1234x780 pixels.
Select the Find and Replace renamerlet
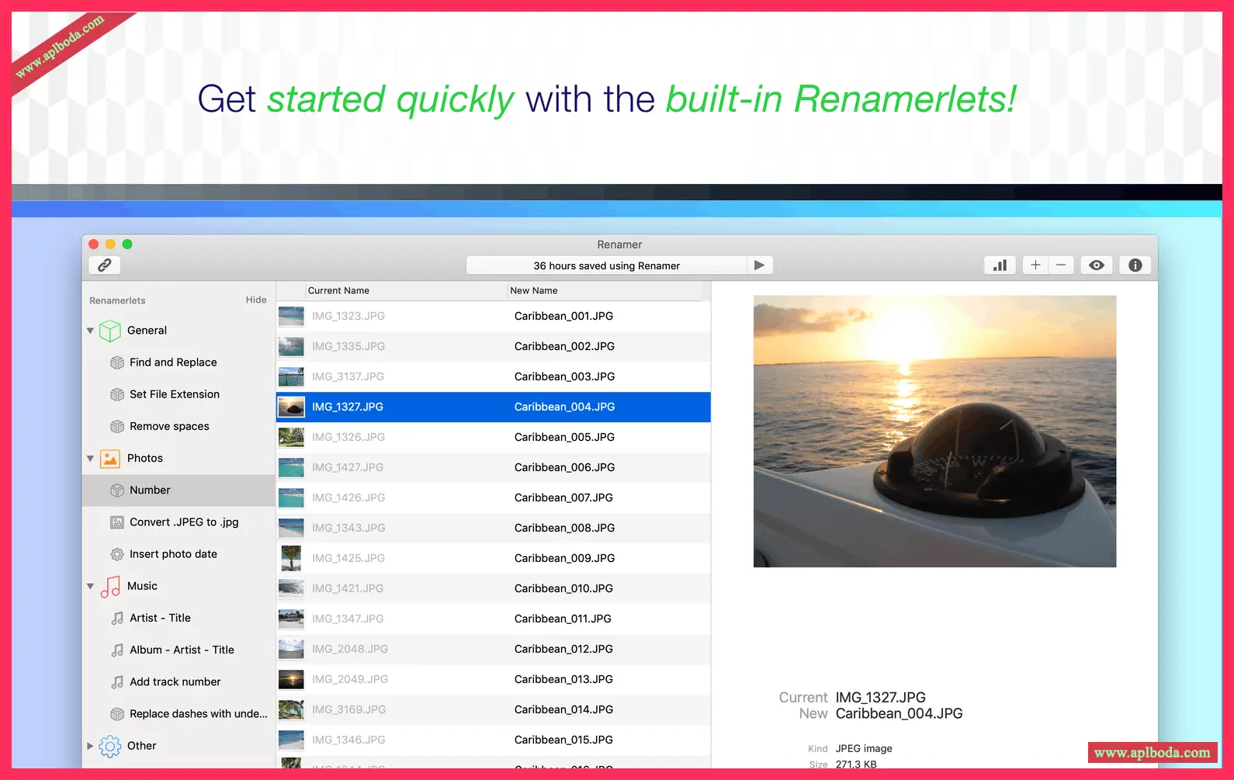179,362
